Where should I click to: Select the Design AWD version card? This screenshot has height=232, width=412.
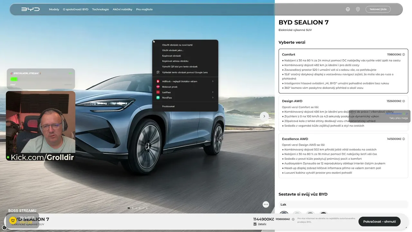click(343, 113)
